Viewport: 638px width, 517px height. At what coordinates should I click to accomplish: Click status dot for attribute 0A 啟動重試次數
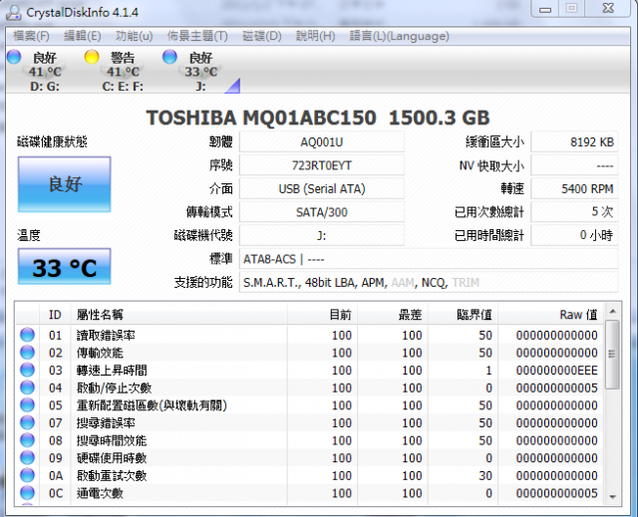[x=27, y=475]
